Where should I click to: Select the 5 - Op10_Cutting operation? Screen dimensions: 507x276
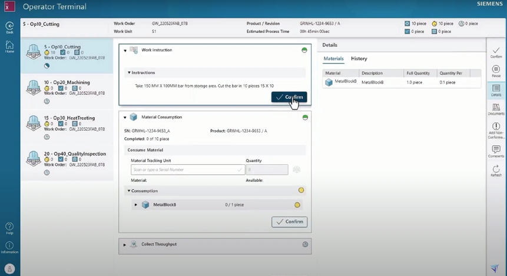point(67,56)
